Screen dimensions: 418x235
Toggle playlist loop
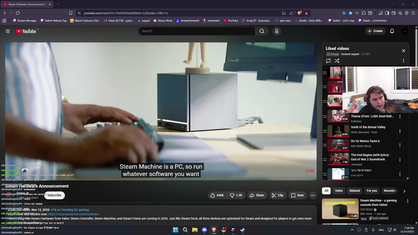(328, 61)
